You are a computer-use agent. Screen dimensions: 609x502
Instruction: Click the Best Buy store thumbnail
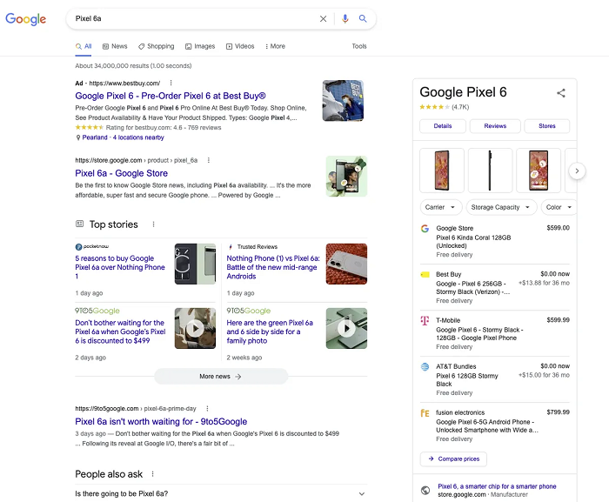343,101
